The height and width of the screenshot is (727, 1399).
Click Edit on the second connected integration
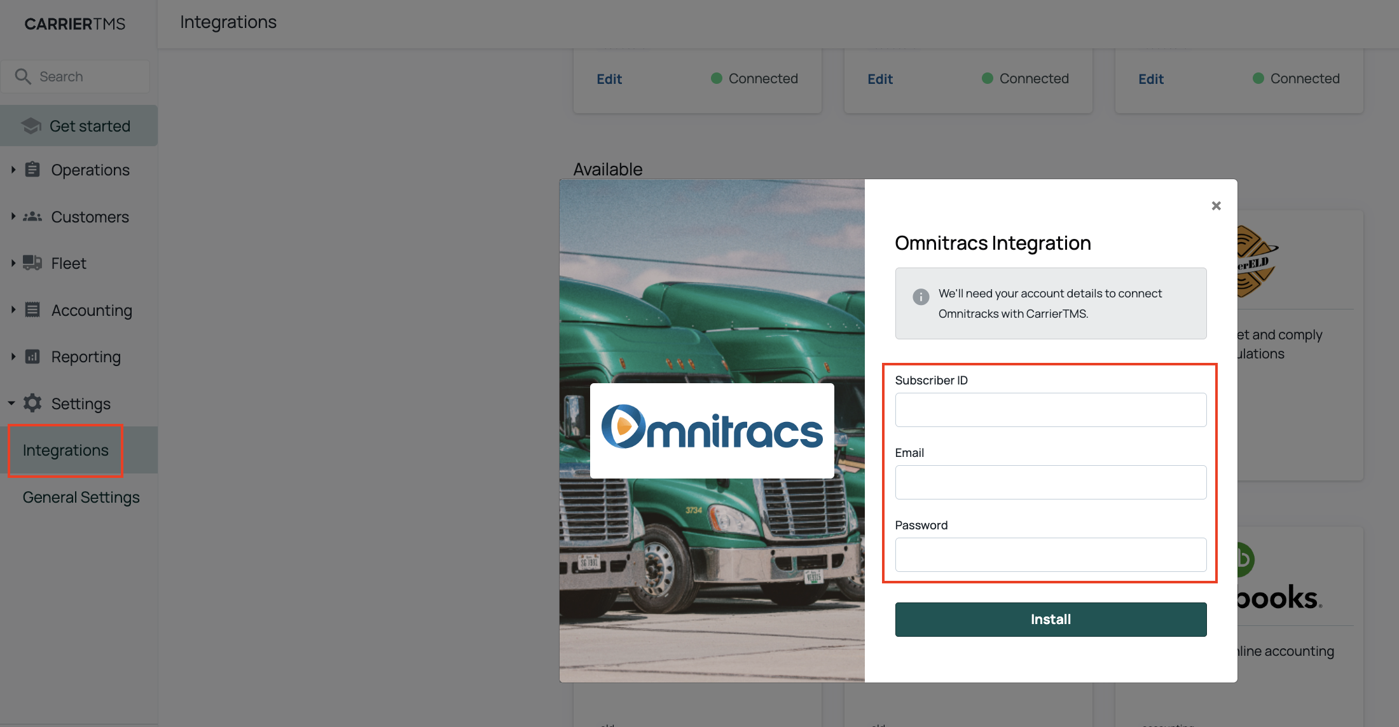point(880,79)
